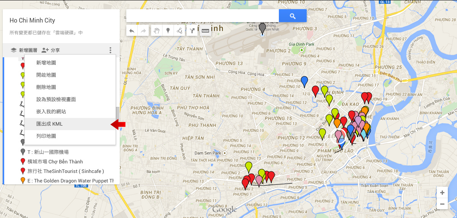Undo the last map edit
This screenshot has height=218, width=457.
click(x=132, y=31)
